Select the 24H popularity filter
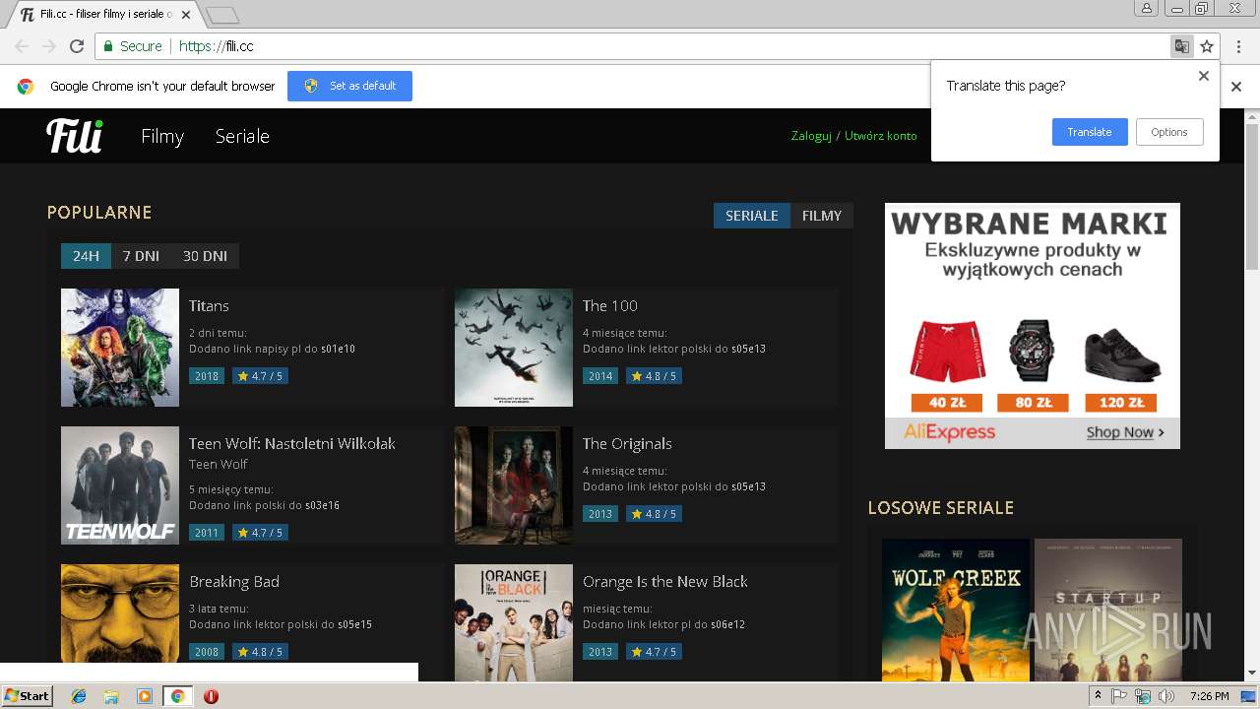1260x709 pixels. (86, 256)
